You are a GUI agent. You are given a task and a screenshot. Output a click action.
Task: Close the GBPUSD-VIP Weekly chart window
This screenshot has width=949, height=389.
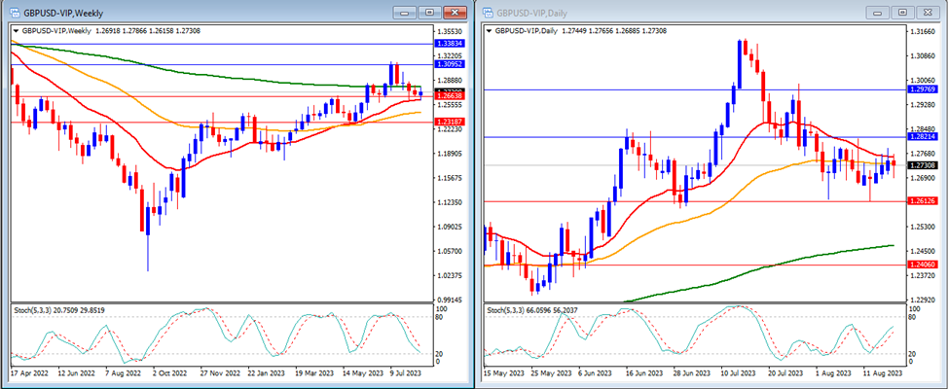(x=453, y=12)
